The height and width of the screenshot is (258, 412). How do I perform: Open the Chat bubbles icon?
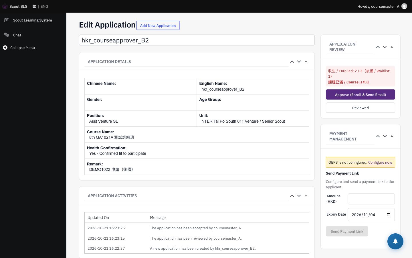[x=7, y=35]
